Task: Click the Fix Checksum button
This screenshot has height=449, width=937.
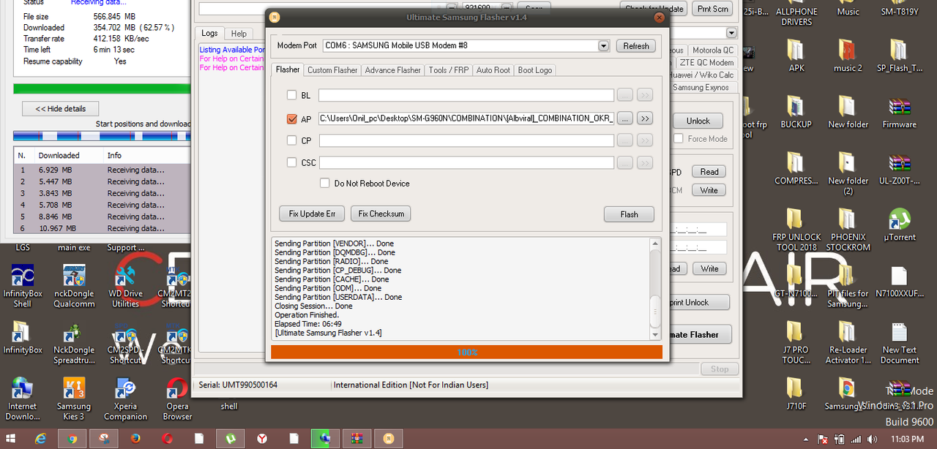Action: coord(381,214)
